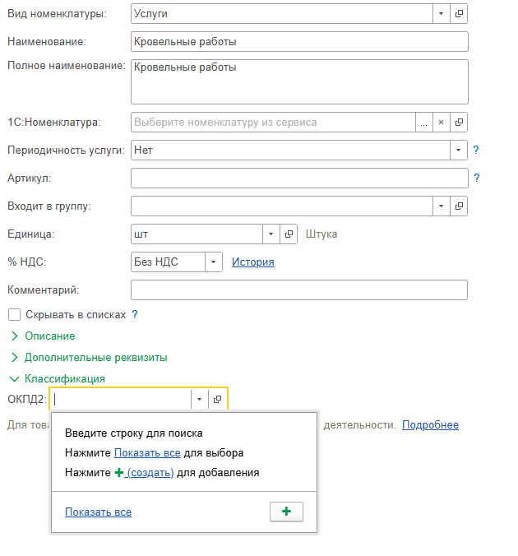
Task: Open the Единица item form icon
Action: [x=289, y=234]
